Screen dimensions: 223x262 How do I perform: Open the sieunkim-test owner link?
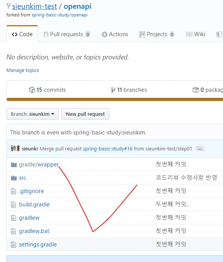pyautogui.click(x=35, y=6)
